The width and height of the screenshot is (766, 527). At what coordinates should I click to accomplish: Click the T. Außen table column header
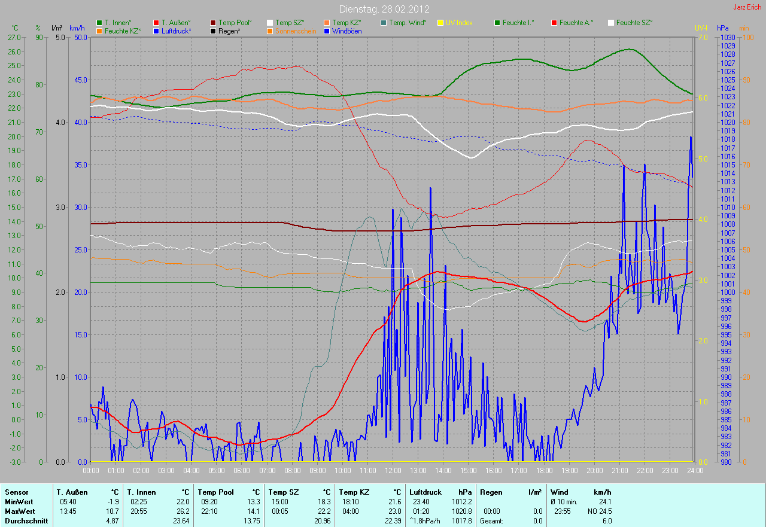(x=72, y=492)
